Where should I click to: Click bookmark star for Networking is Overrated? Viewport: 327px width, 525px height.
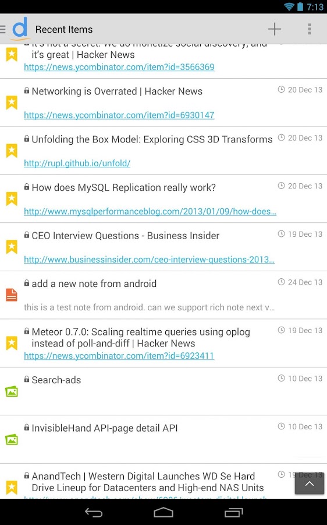click(x=12, y=103)
